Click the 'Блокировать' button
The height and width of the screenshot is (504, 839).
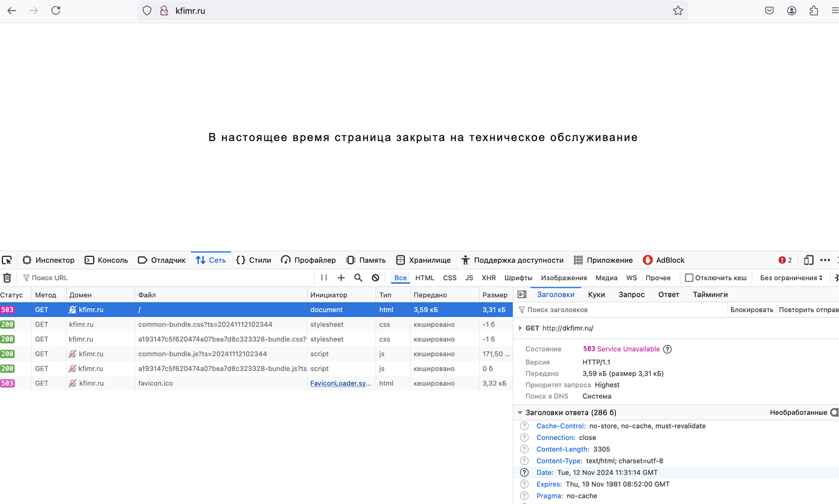click(752, 309)
